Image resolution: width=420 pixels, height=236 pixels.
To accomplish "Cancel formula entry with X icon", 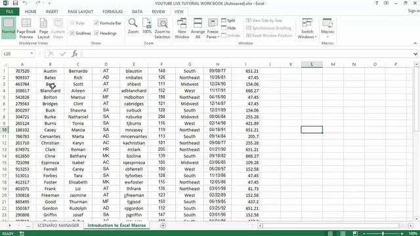I will (51, 54).
